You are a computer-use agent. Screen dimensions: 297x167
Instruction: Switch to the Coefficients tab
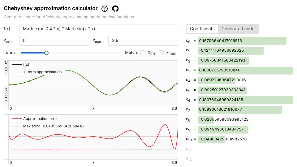[x=202, y=29]
